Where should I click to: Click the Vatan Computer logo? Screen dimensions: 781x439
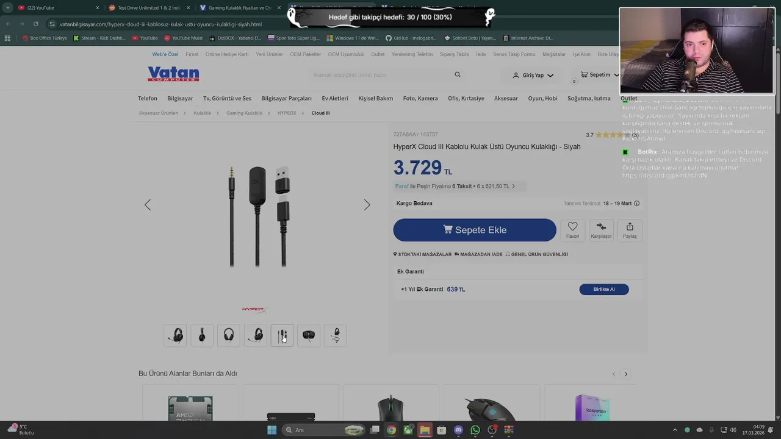coord(173,74)
